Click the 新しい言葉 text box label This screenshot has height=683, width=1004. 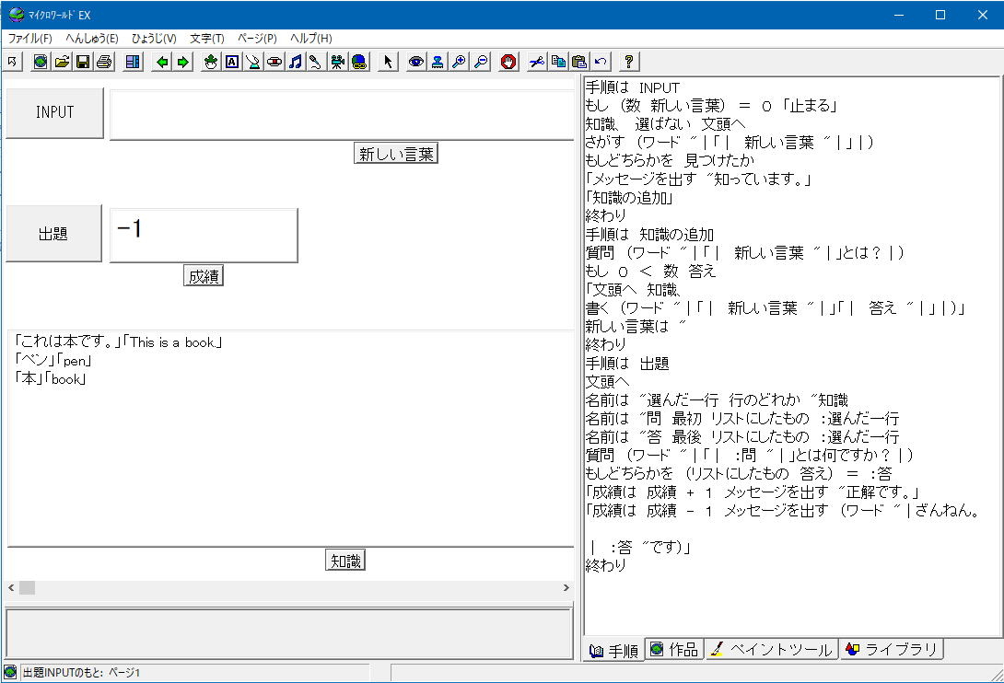click(x=396, y=154)
